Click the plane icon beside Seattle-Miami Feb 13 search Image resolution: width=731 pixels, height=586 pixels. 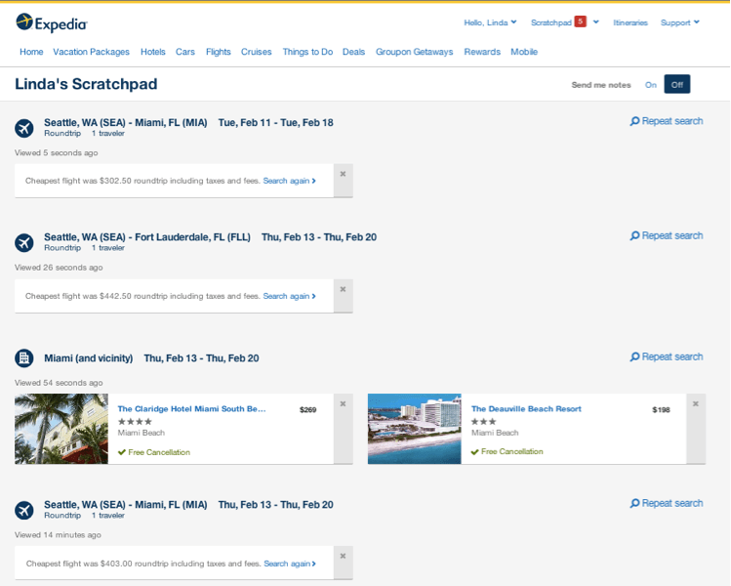23,510
